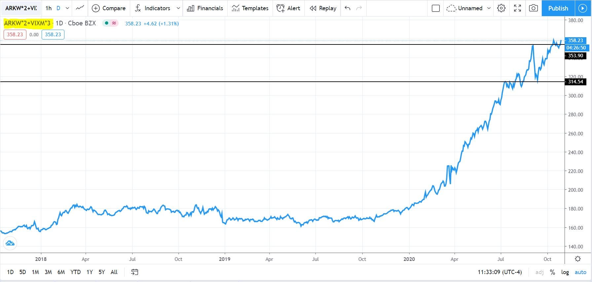Open the select layout square icon

[436, 8]
